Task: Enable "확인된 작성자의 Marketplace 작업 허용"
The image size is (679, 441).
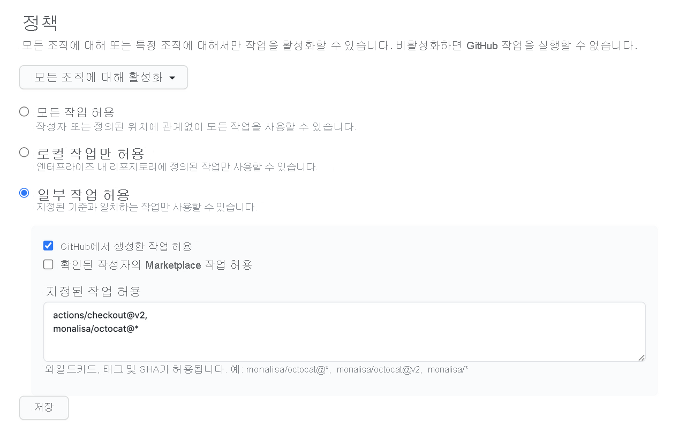Action: click(48, 264)
